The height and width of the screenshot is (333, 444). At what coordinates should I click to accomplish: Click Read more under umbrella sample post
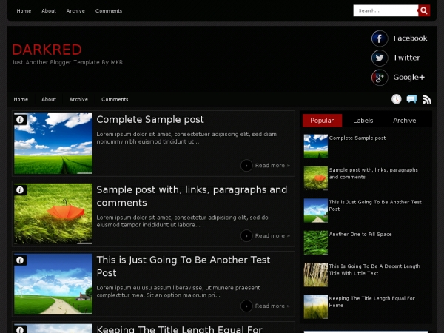(x=272, y=235)
